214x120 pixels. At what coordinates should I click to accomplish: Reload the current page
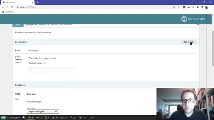pos(12,7)
